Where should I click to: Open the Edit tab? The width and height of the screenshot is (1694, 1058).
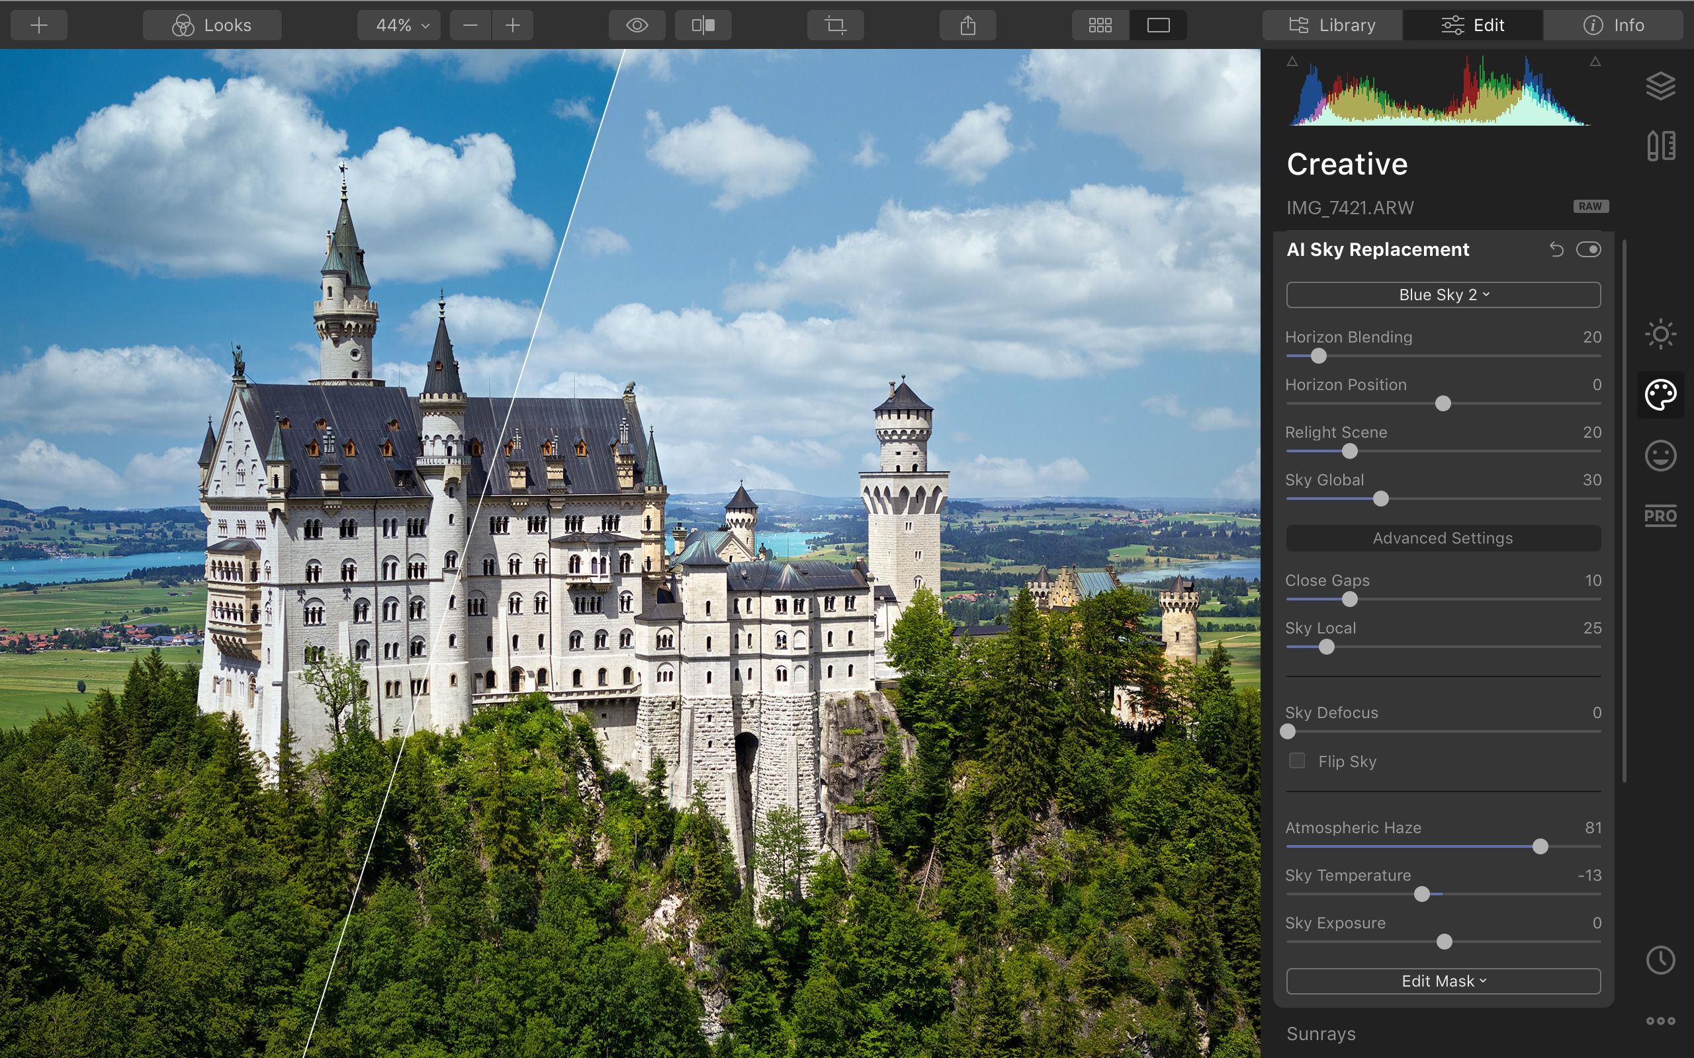pos(1473,25)
